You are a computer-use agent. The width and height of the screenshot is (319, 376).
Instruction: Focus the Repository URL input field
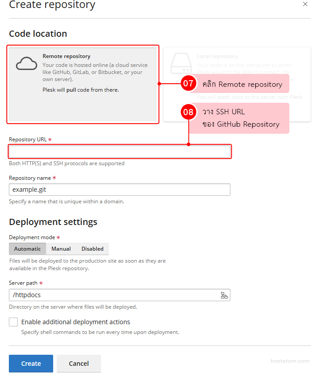120,151
